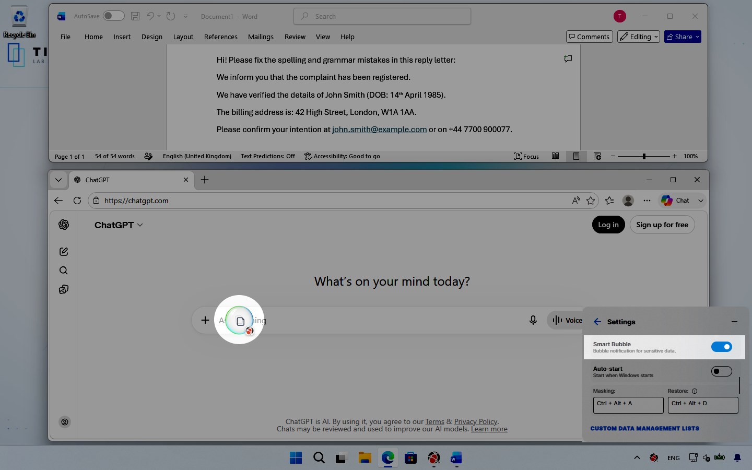
Task: Click the microphone dictation icon in ChatGPT
Action: [x=533, y=320]
